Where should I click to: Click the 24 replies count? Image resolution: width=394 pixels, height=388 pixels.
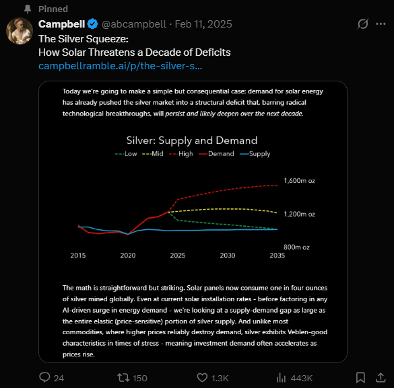(59, 378)
